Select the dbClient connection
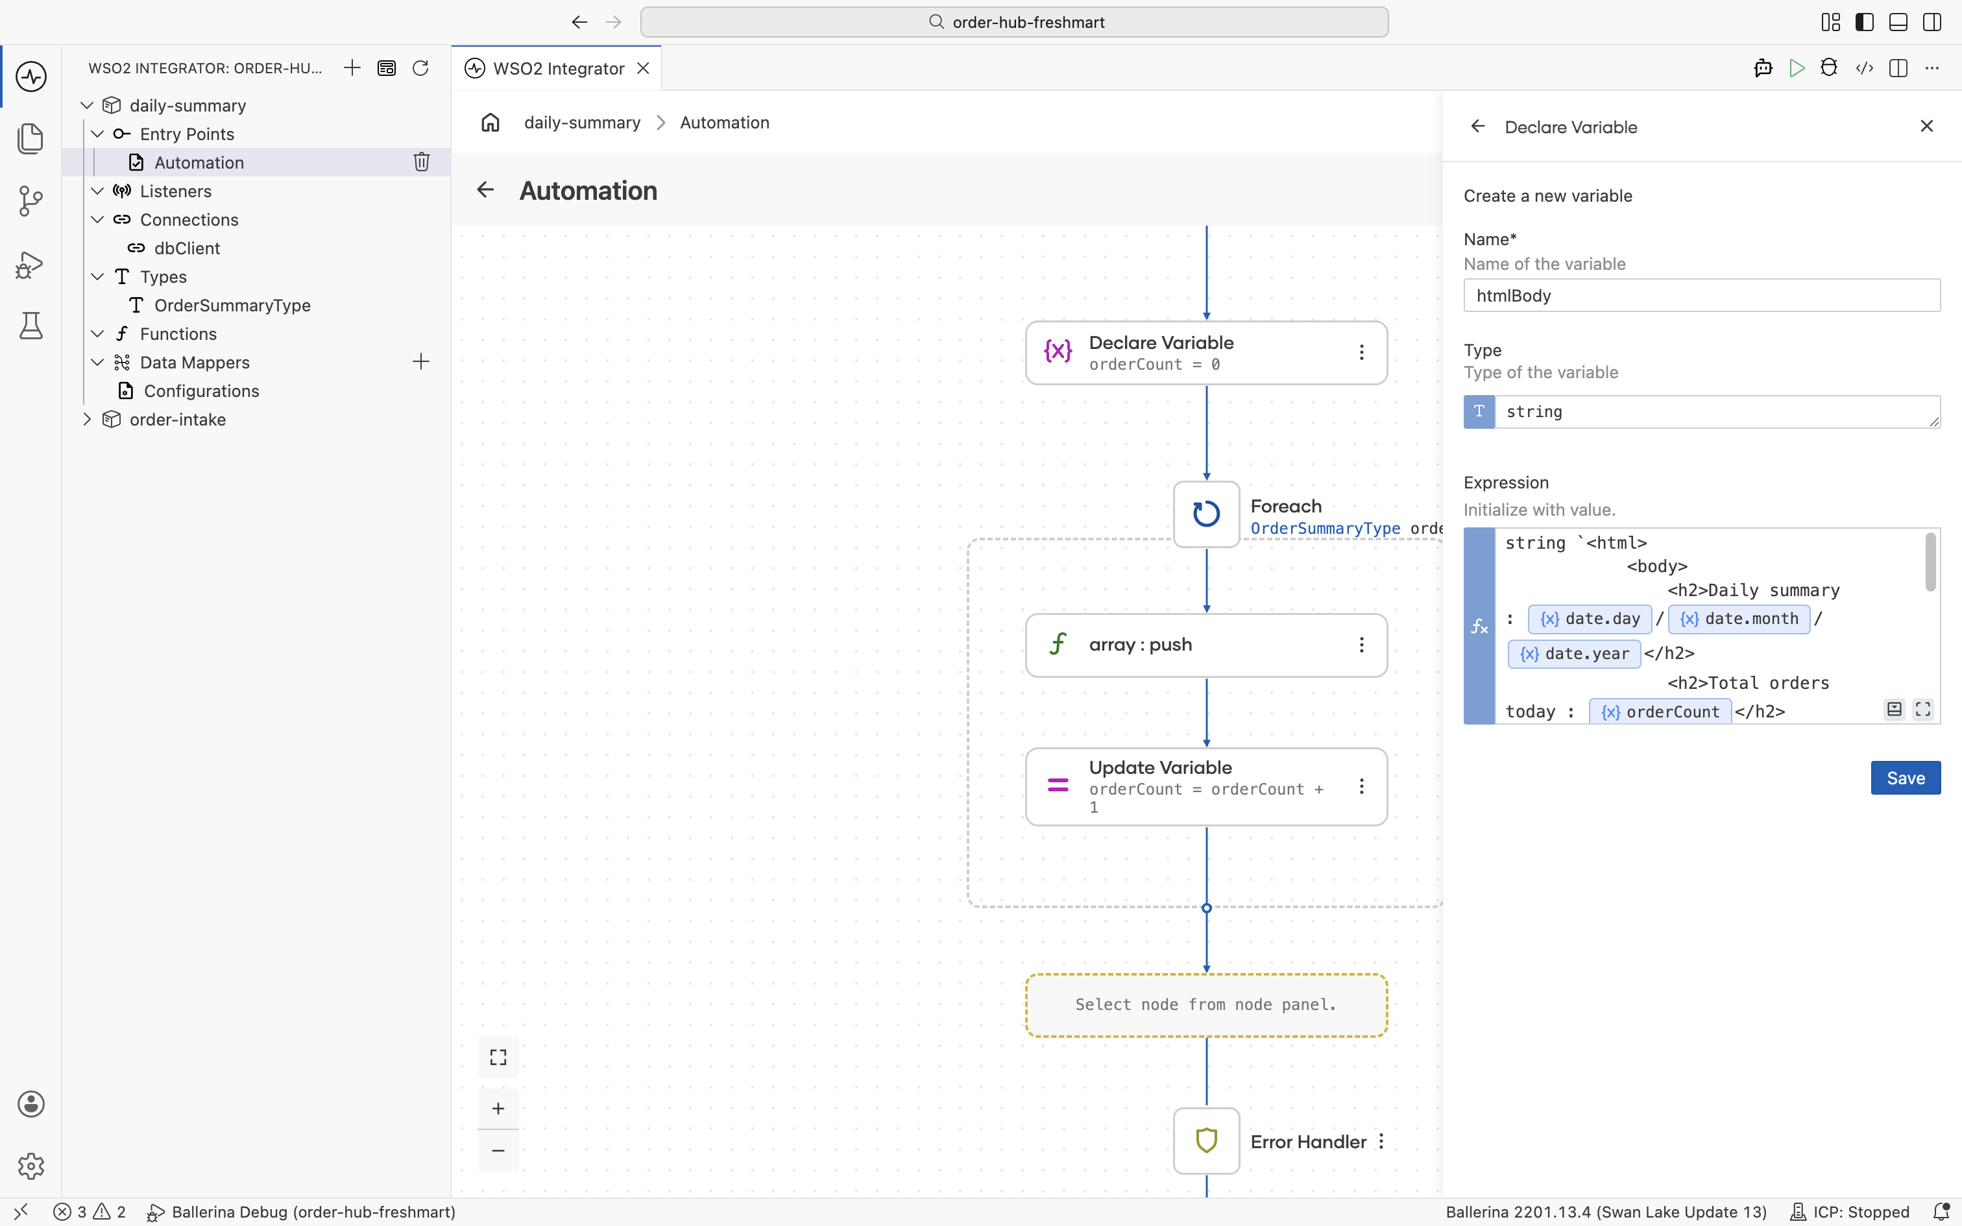The height and width of the screenshot is (1226, 1962). (186, 248)
